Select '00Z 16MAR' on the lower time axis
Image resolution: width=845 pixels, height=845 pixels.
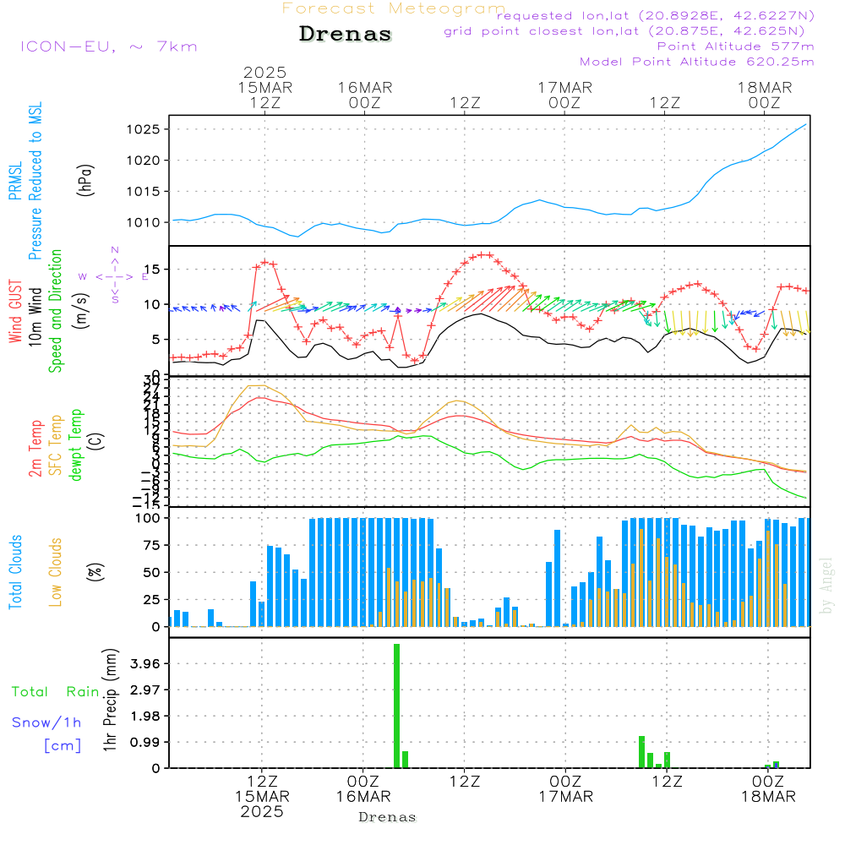(x=363, y=788)
